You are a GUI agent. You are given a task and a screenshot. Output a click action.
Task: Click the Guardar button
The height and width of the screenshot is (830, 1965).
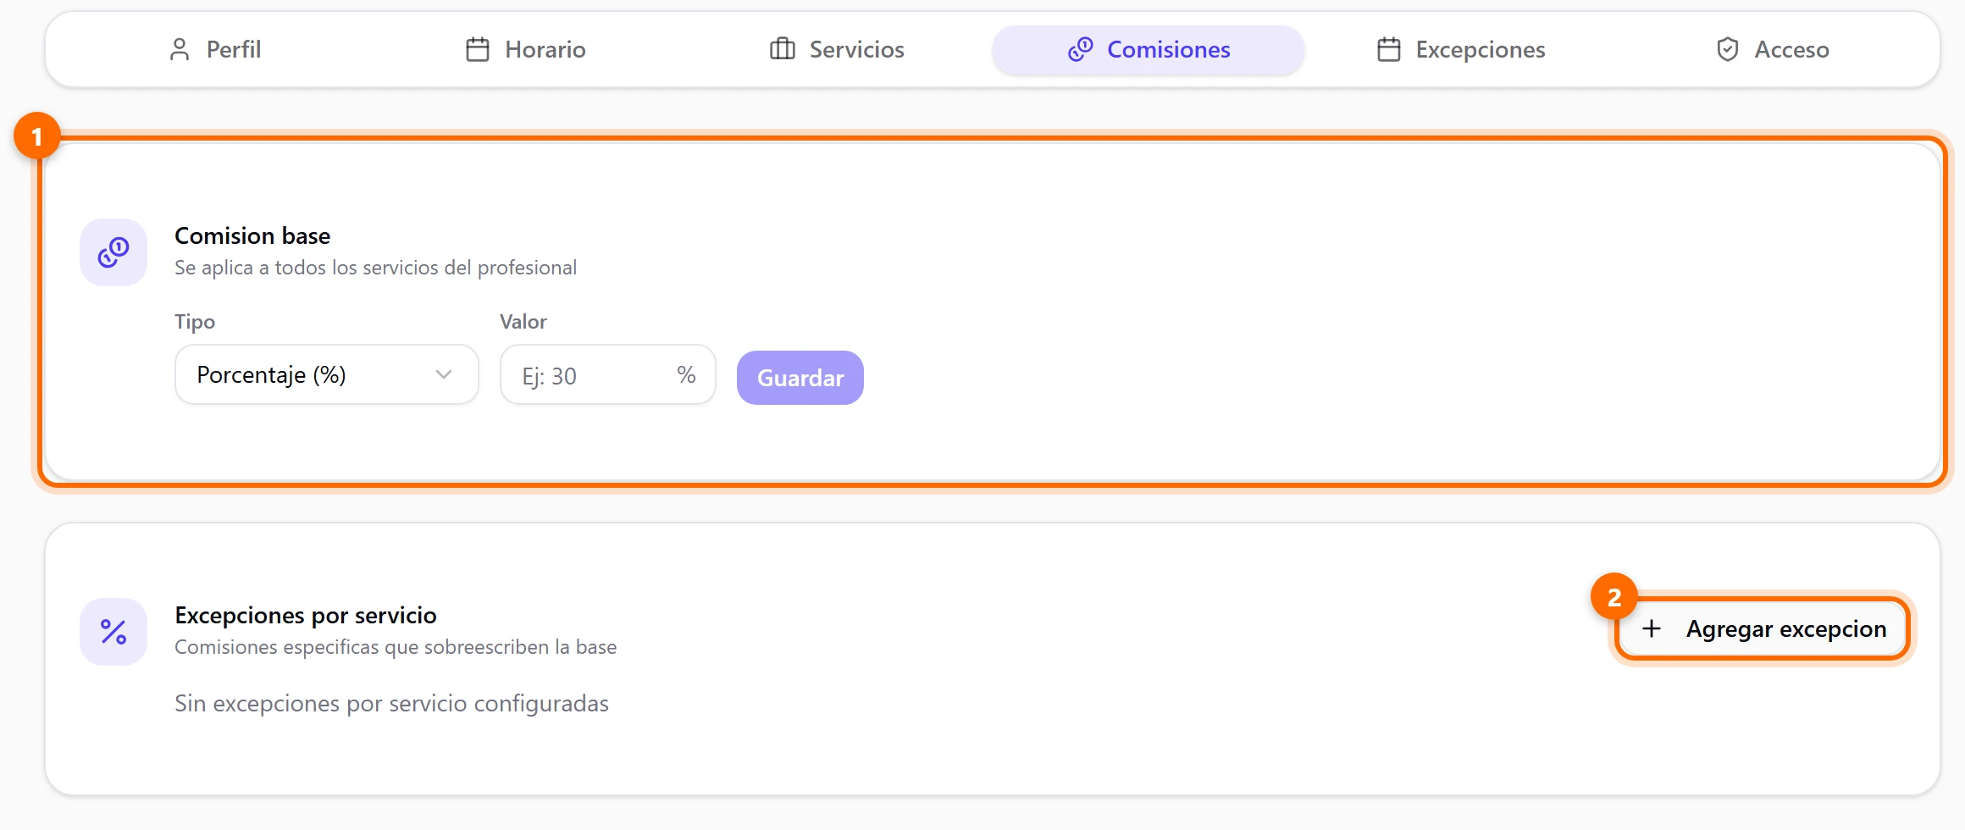pyautogui.click(x=800, y=378)
